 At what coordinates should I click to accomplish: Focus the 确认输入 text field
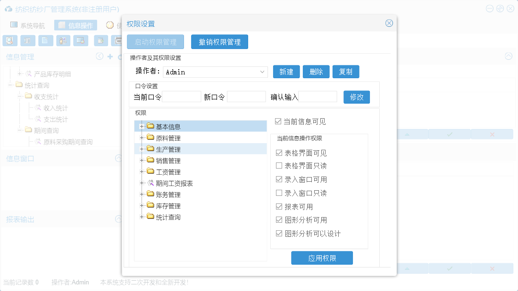coord(317,97)
